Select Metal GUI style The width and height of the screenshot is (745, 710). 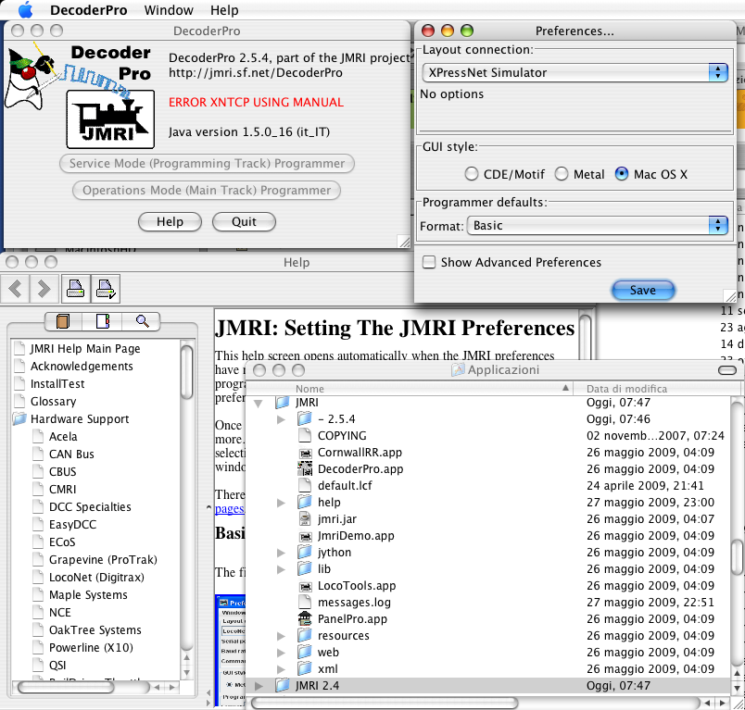[x=562, y=174]
